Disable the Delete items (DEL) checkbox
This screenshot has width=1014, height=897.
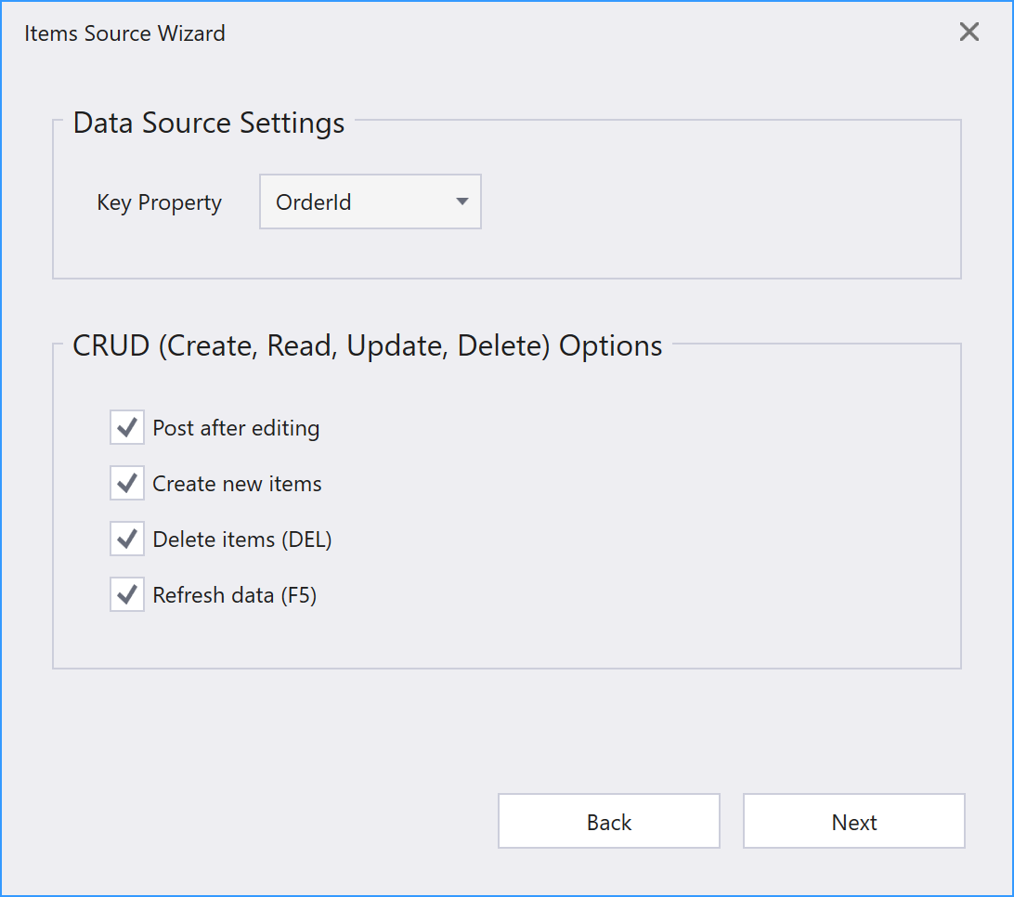coord(127,539)
